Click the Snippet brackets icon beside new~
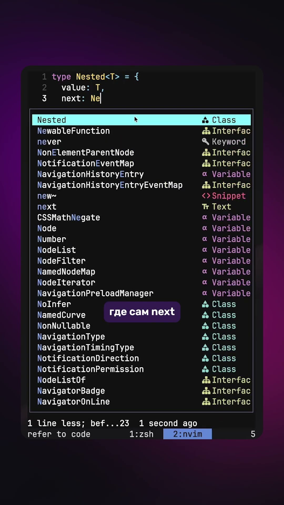The height and width of the screenshot is (505, 284). point(206,196)
